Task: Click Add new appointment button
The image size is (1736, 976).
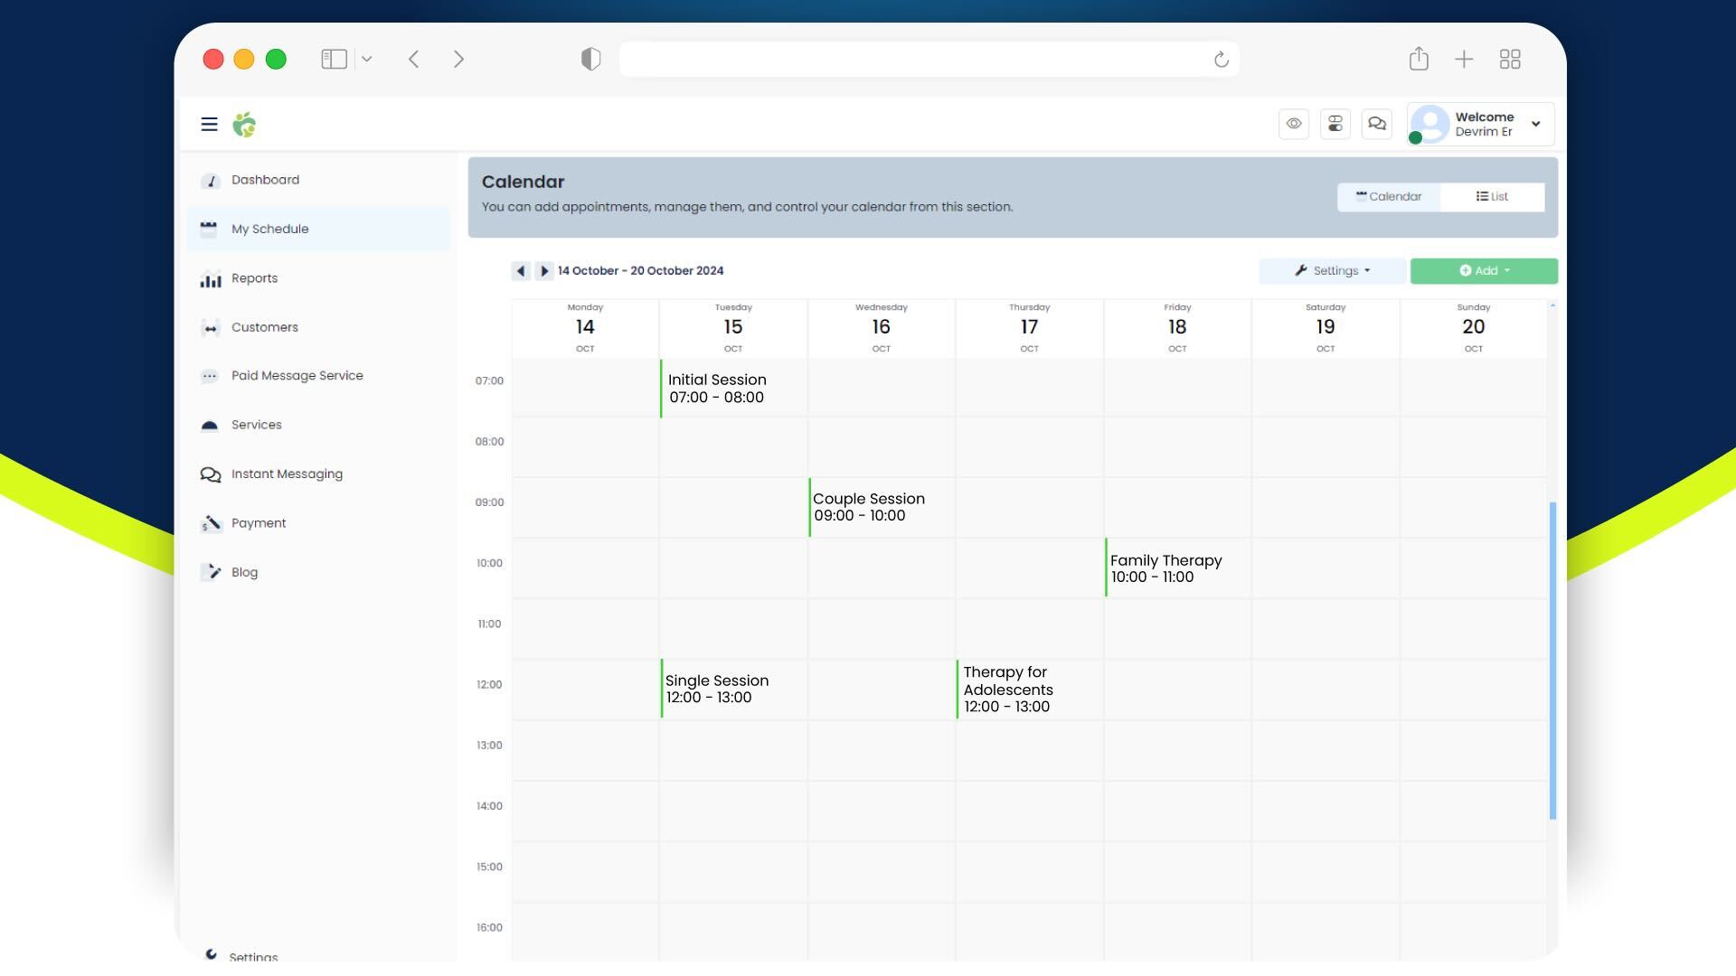Action: [1483, 270]
